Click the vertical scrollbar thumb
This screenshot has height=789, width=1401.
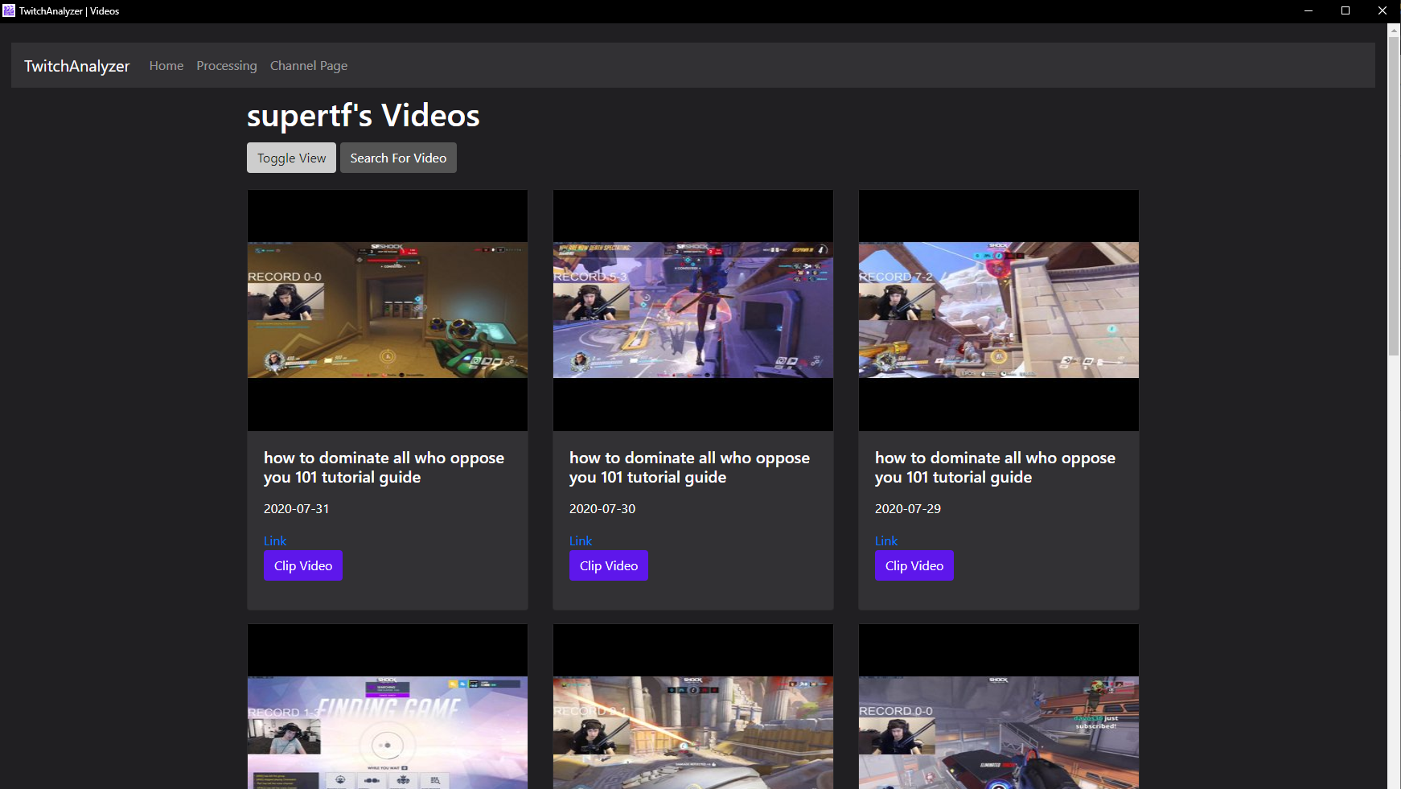1394,193
